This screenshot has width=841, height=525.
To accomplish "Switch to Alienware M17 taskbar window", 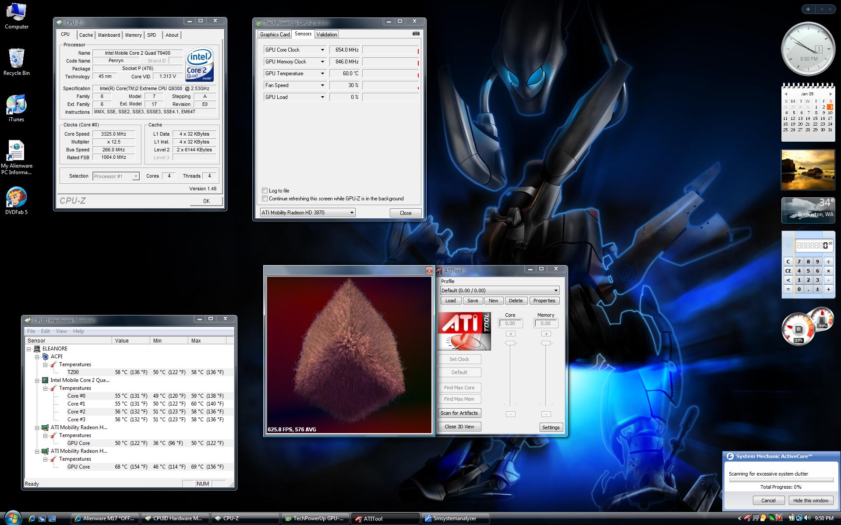I will [x=105, y=518].
